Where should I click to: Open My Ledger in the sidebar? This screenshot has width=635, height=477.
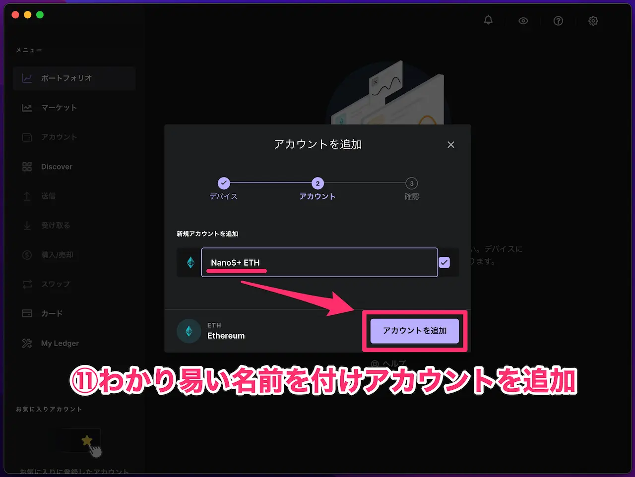coord(74,343)
